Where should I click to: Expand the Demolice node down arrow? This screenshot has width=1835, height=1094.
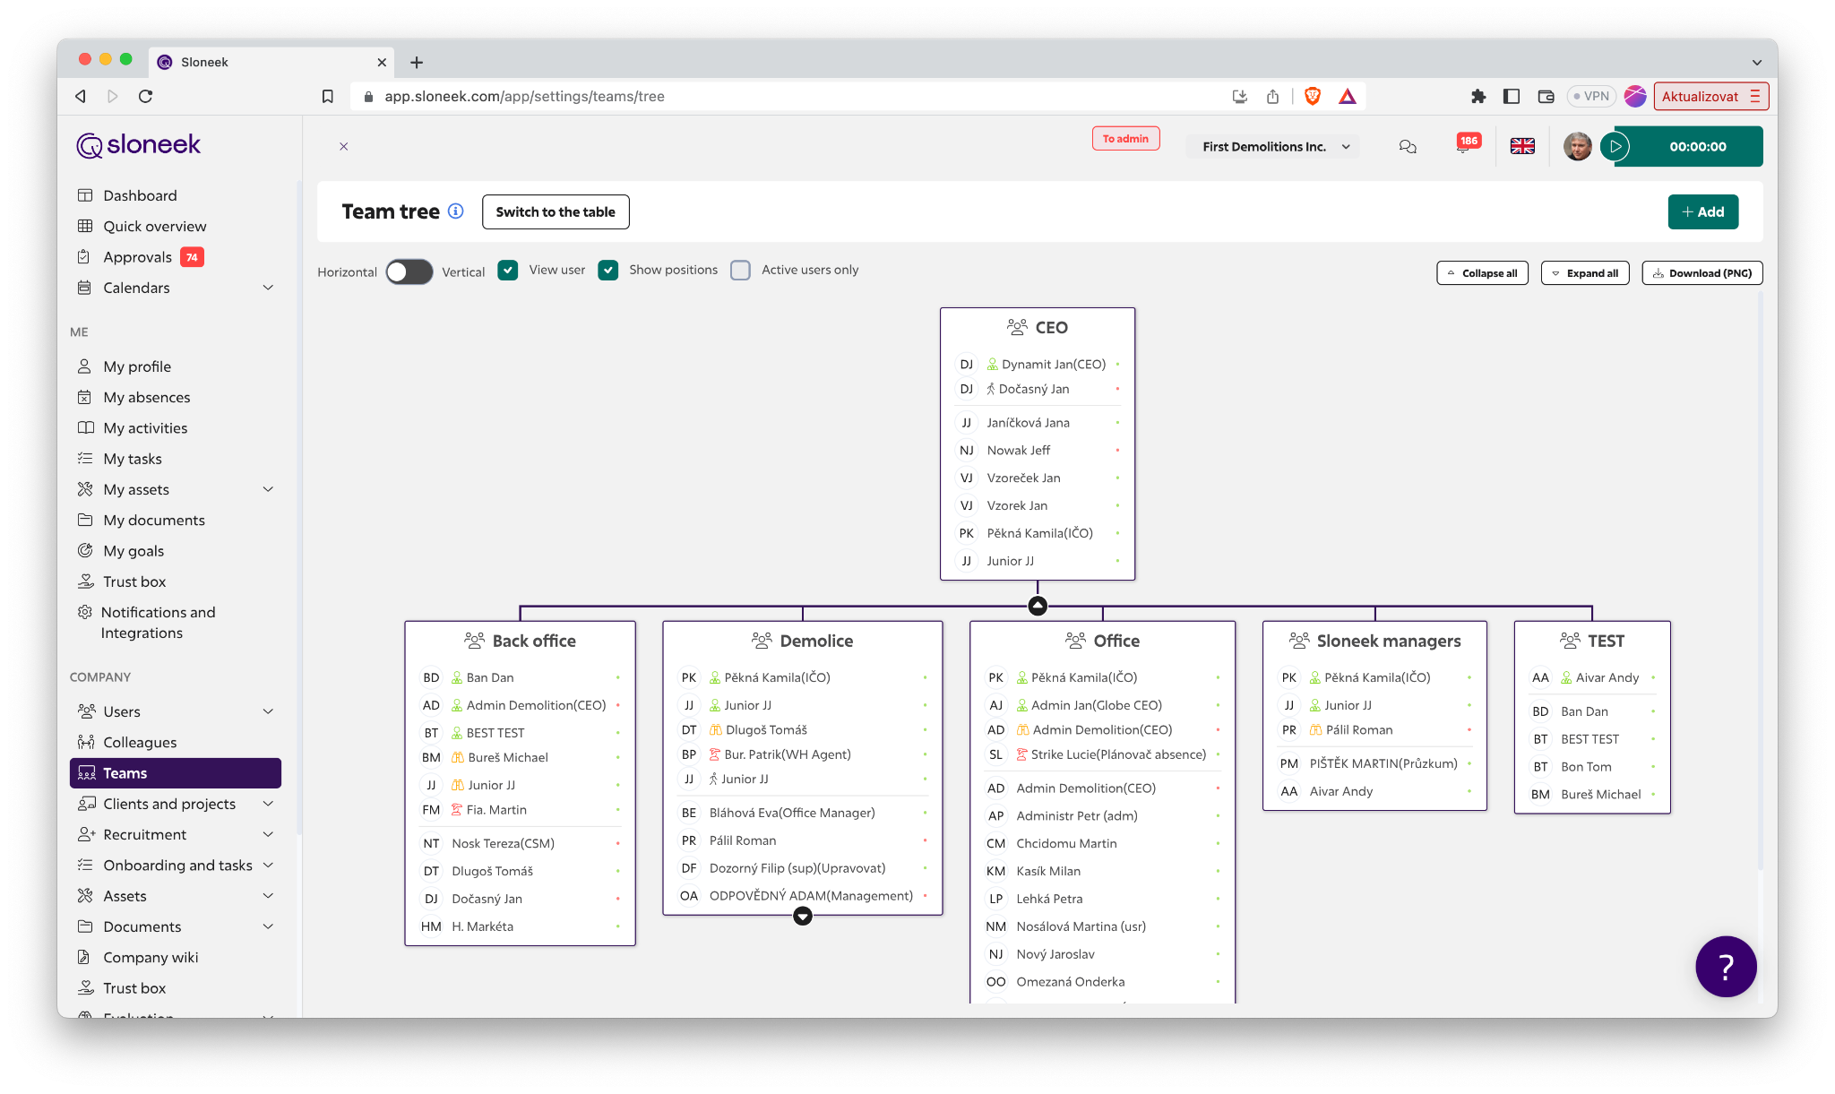pyautogui.click(x=803, y=916)
